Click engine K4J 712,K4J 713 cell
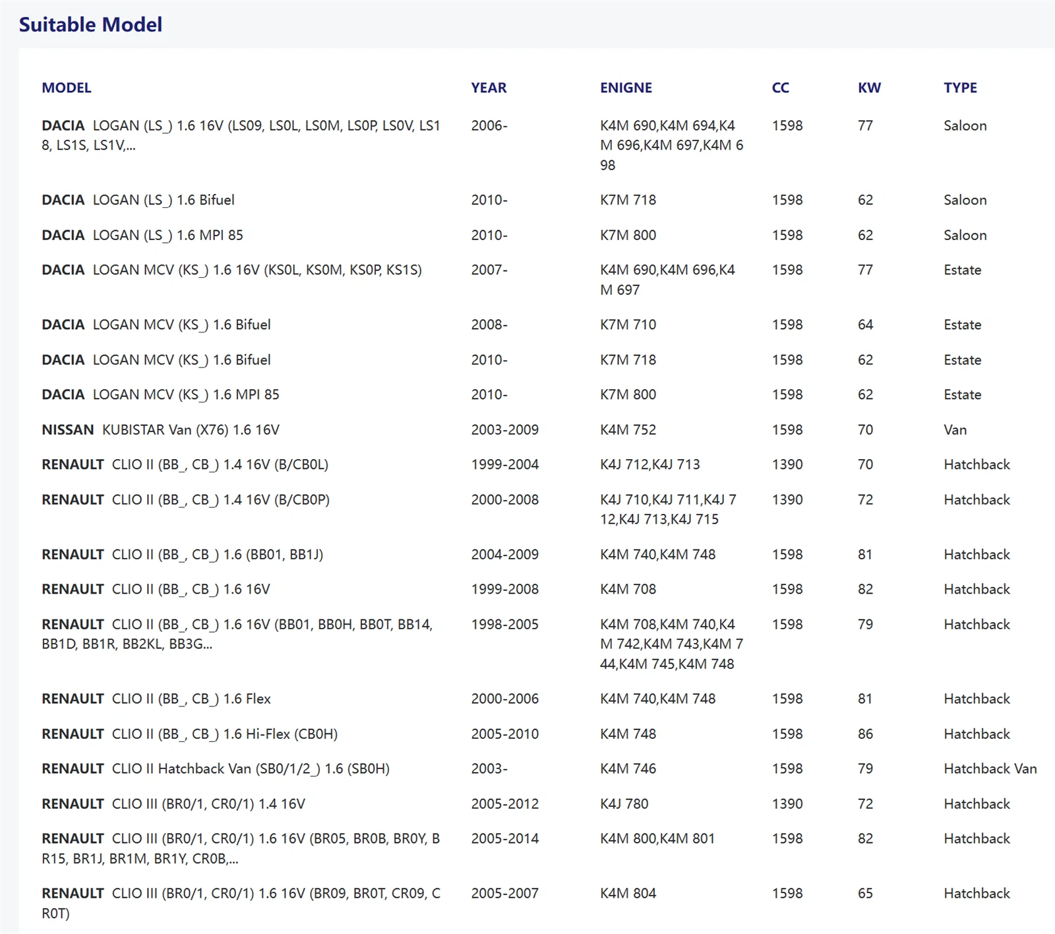This screenshot has height=934, width=1055. coord(649,464)
